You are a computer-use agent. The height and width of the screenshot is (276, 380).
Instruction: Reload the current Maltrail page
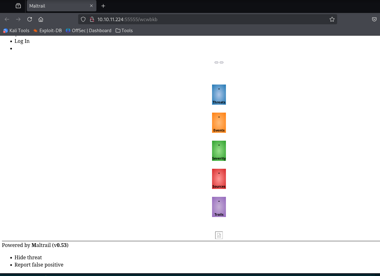pos(30,19)
